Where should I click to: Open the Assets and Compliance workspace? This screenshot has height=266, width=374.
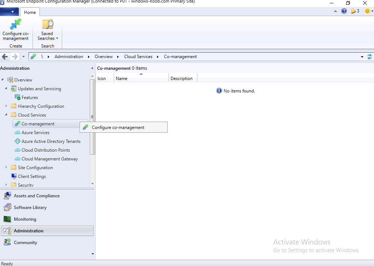tap(47, 196)
